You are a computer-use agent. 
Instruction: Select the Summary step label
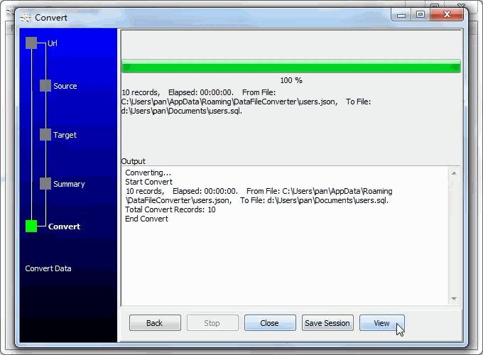point(69,184)
